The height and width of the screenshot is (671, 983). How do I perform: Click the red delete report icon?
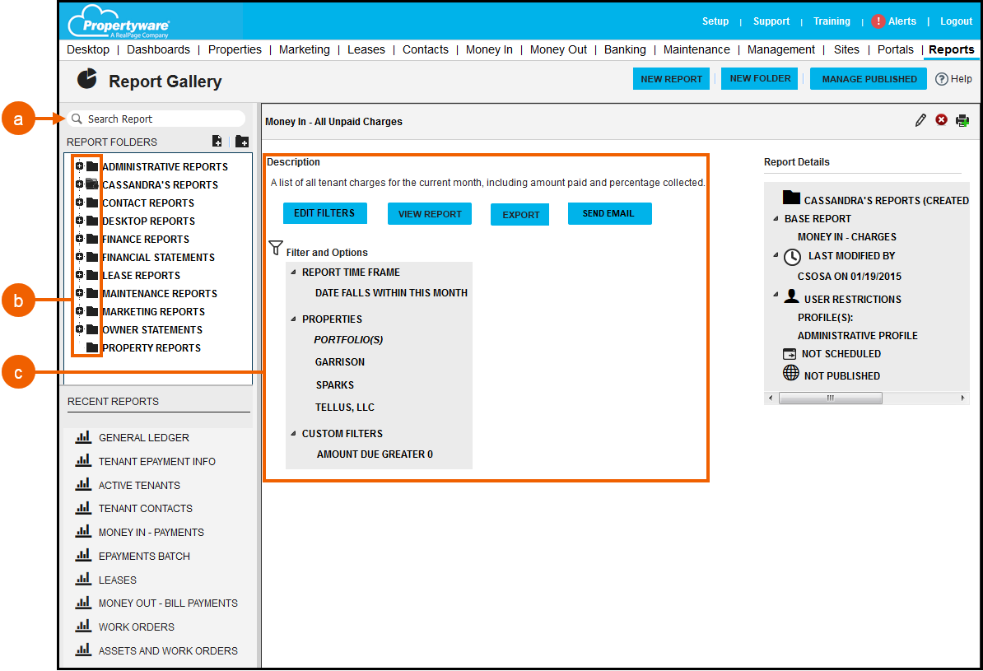tap(941, 120)
